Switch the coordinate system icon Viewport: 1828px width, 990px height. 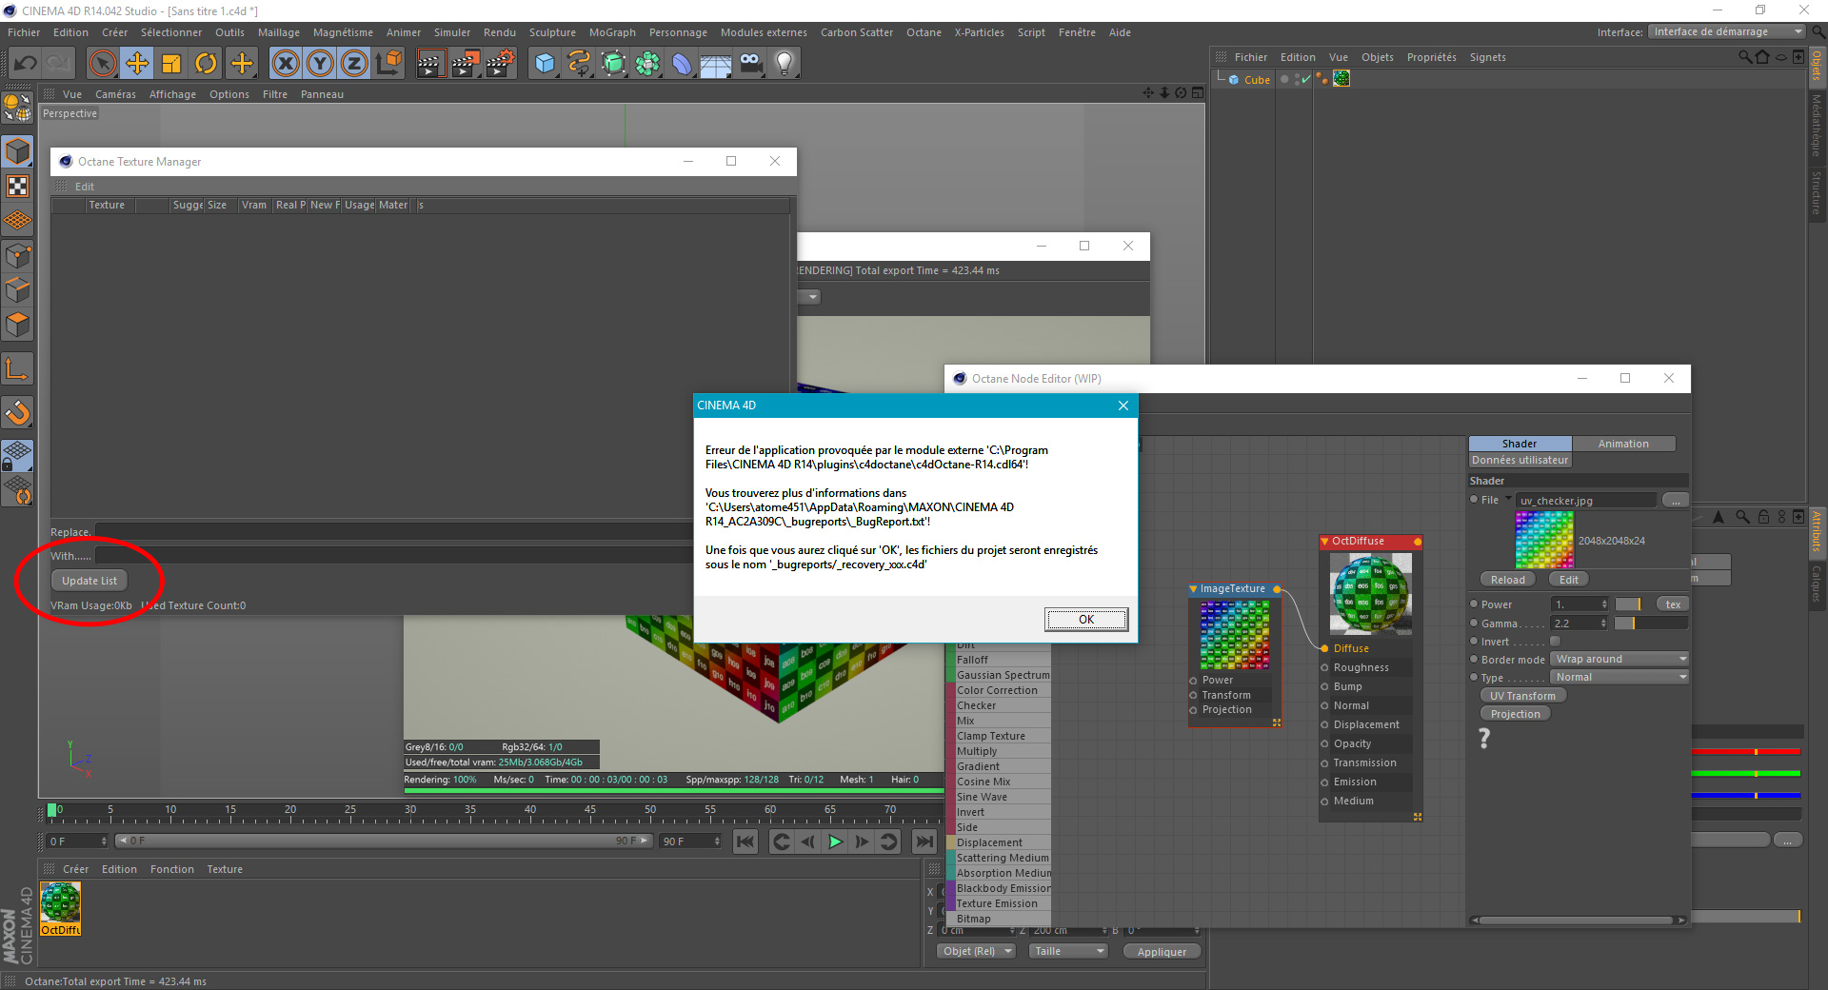(x=388, y=64)
